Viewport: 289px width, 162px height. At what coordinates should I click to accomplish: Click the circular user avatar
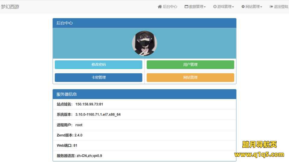(144, 43)
